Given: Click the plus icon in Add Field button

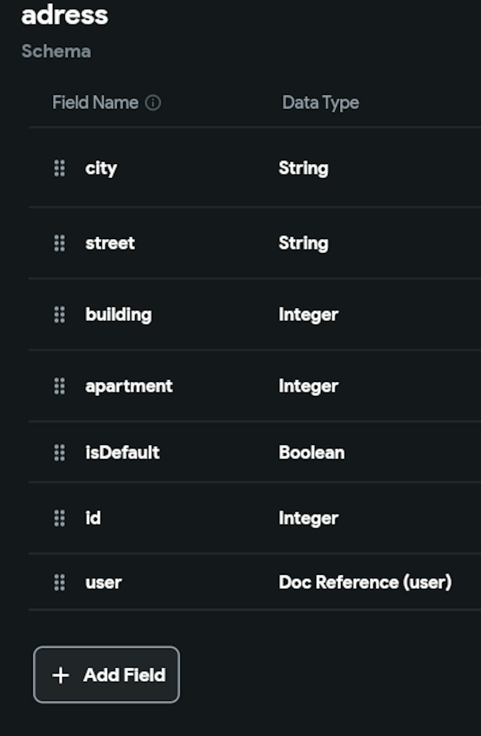Looking at the screenshot, I should [x=60, y=675].
